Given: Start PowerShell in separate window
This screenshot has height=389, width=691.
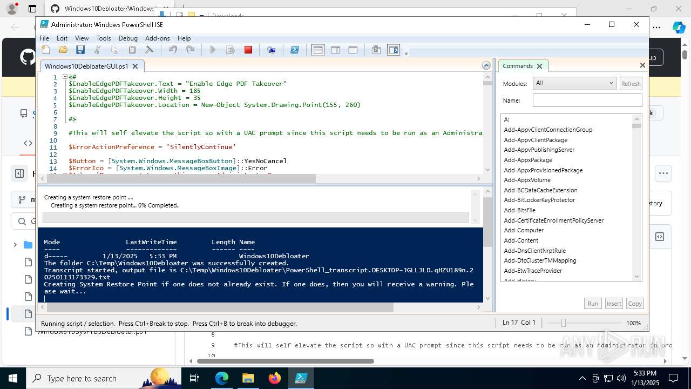Looking at the screenshot, I should click(x=295, y=50).
